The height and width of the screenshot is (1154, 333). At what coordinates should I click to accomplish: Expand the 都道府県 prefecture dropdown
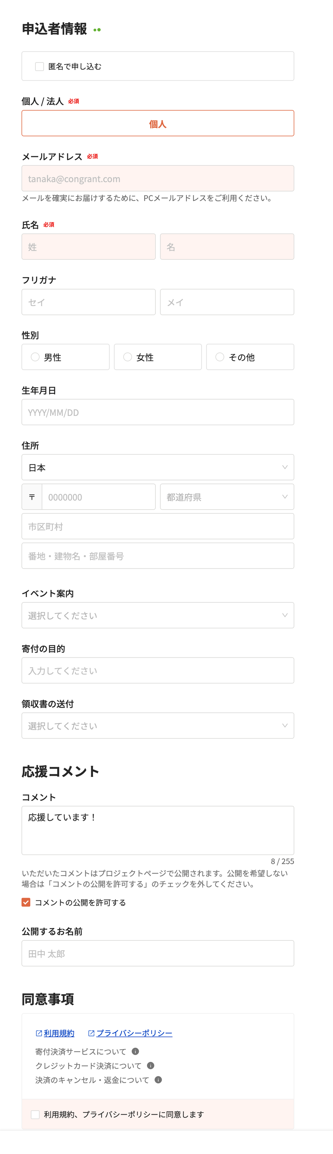coord(227,497)
